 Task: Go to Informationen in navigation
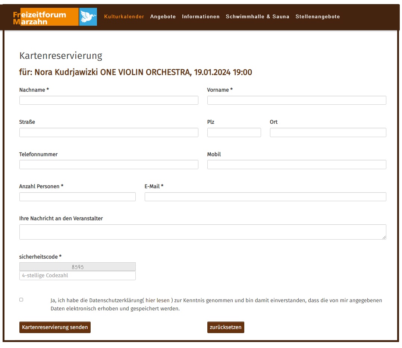[x=201, y=17]
